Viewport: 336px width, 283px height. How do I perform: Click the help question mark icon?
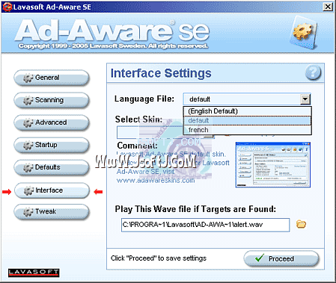(x=313, y=73)
